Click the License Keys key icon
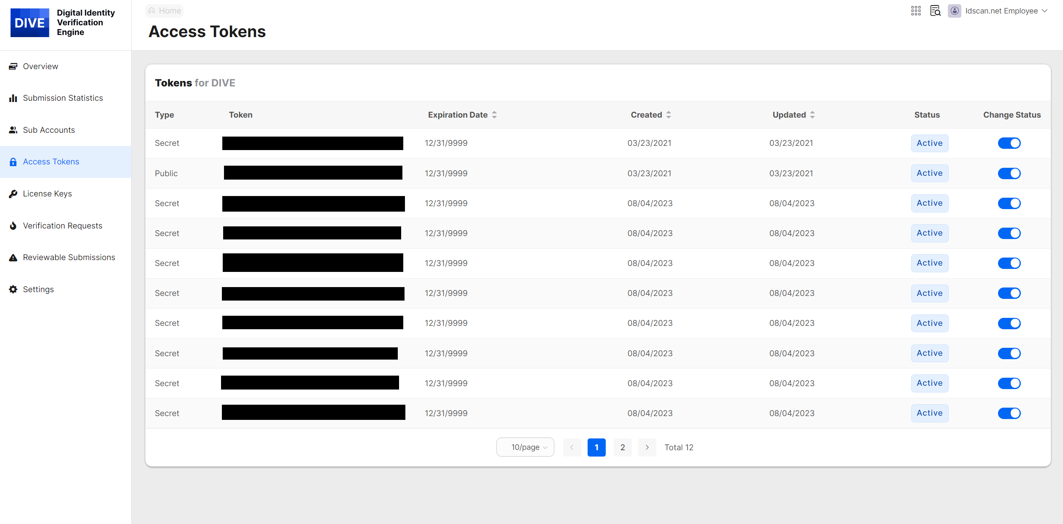This screenshot has height=524, width=1063. click(x=13, y=194)
